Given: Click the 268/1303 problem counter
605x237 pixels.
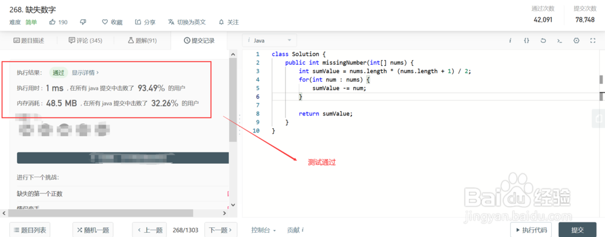Looking at the screenshot, I should 186,230.
